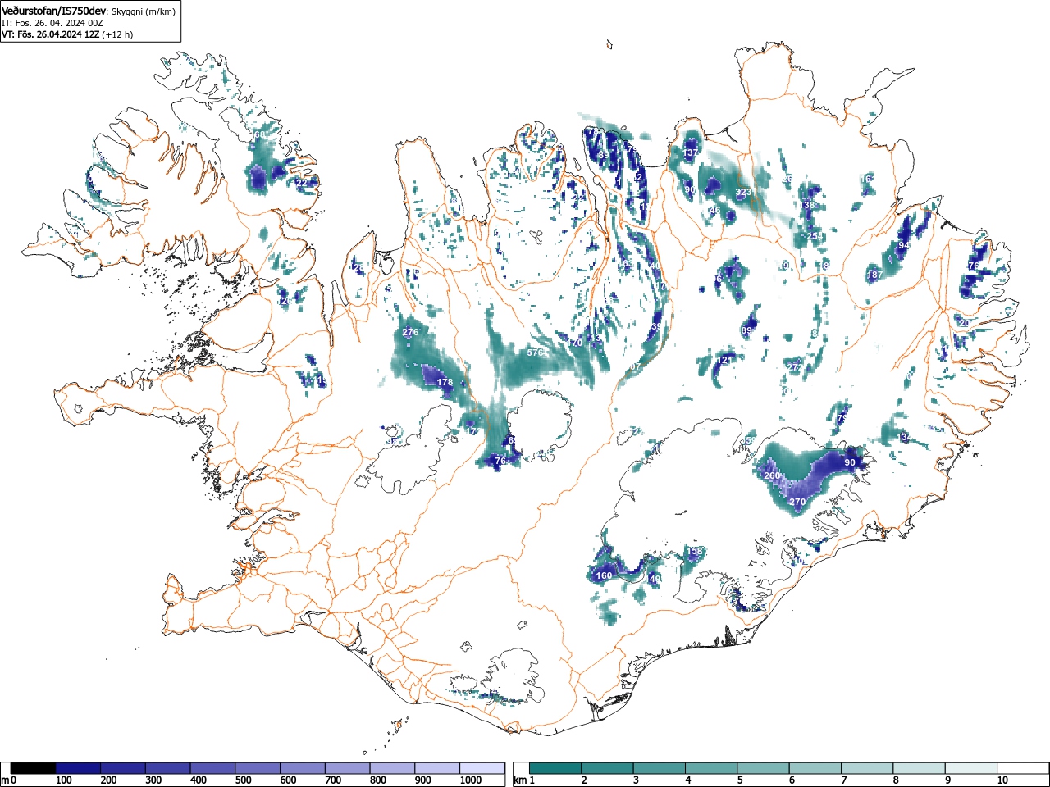This screenshot has height=787, width=1050.
Task: Pick the map label '94'
Action: pyautogui.click(x=904, y=245)
